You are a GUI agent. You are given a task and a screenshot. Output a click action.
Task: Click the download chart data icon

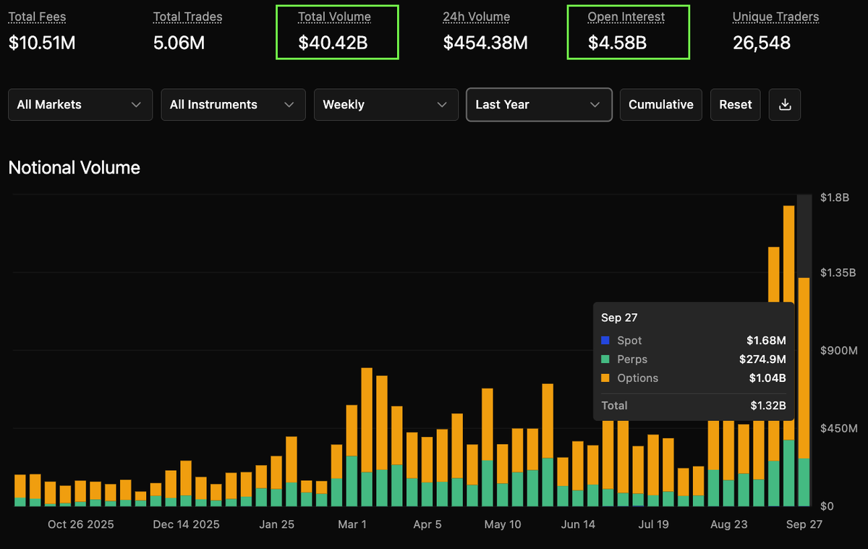point(784,104)
